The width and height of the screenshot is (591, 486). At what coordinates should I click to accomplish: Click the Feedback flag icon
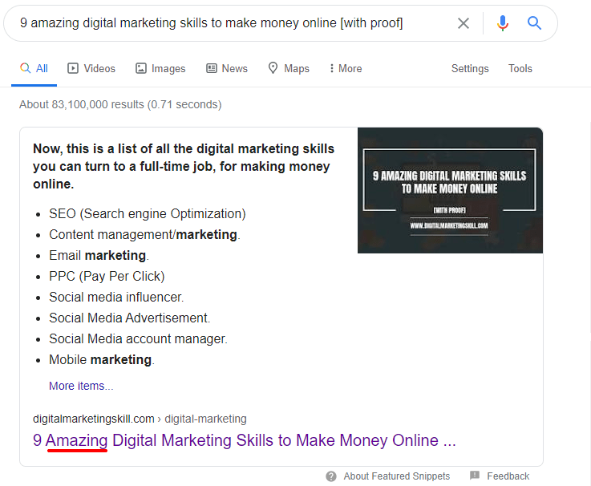coord(475,476)
